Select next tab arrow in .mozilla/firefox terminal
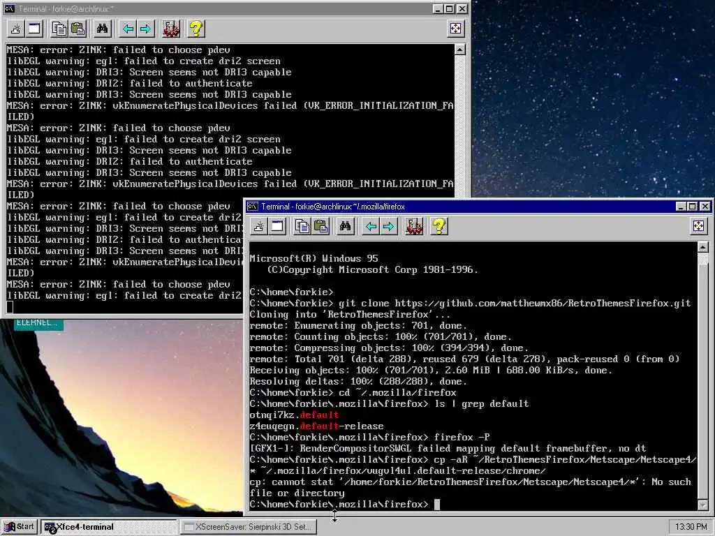 click(389, 227)
